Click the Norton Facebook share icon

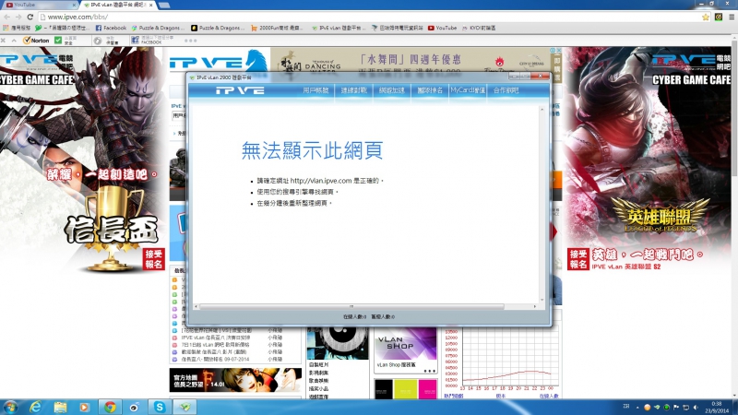pos(135,41)
